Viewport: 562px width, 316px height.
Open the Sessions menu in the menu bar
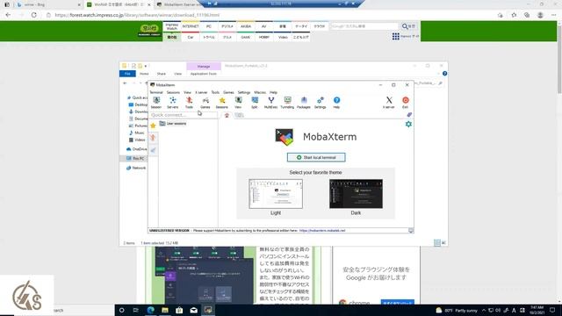point(173,92)
